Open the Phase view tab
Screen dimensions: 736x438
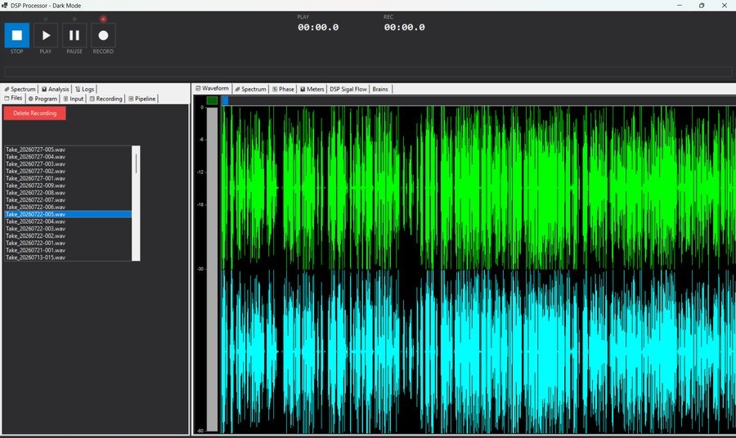(283, 88)
